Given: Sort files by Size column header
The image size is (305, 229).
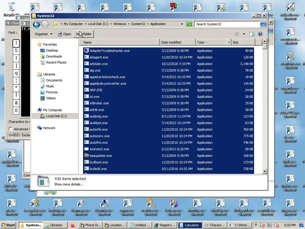Looking at the screenshot, I should point(243,42).
